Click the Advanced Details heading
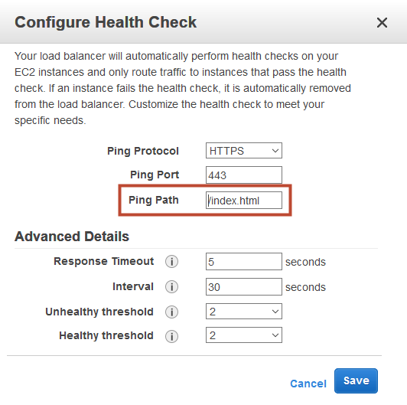The height and width of the screenshot is (405, 407). 72,237
